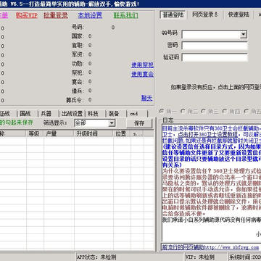
Task: Click the 军资 label
Action: (78, 54)
